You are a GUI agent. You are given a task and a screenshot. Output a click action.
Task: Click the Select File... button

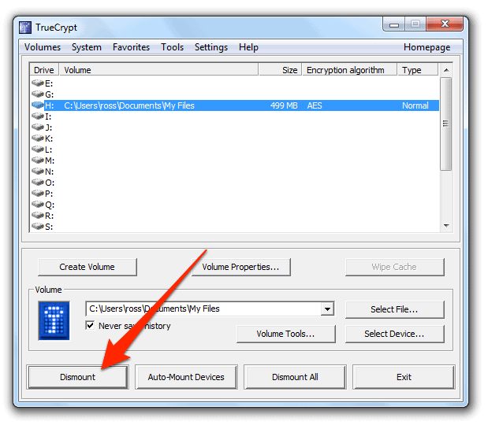(395, 309)
